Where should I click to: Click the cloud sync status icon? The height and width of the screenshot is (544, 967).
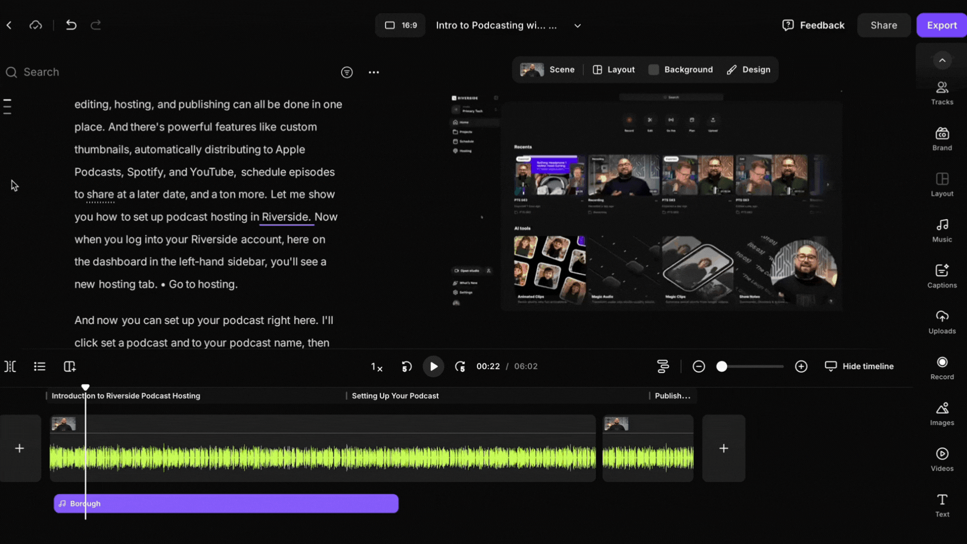36,25
